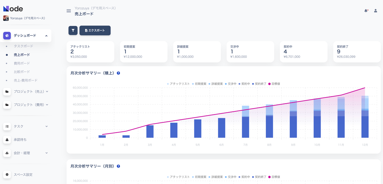The image size is (383, 184).
Task: Toggle 契約終了 legend in 月別 chart
Action: [x=259, y=177]
